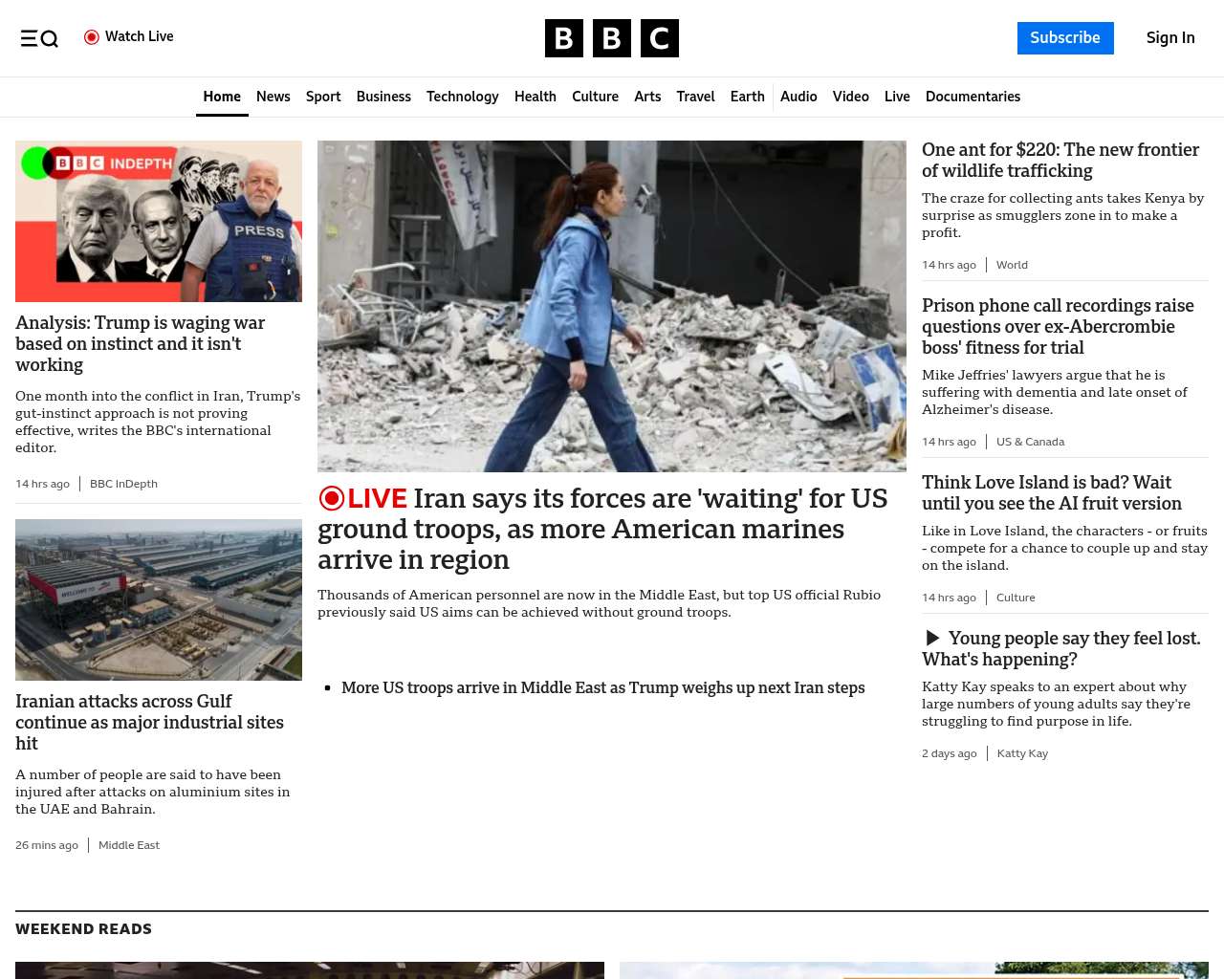Click the Subscribe button
Image resolution: width=1224 pixels, height=979 pixels.
point(1065,38)
